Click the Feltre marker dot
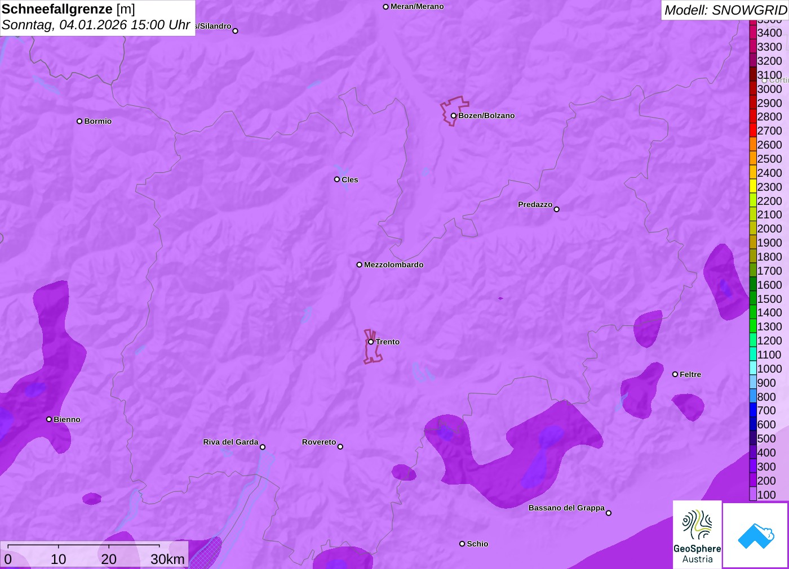The width and height of the screenshot is (789, 569). tap(675, 374)
